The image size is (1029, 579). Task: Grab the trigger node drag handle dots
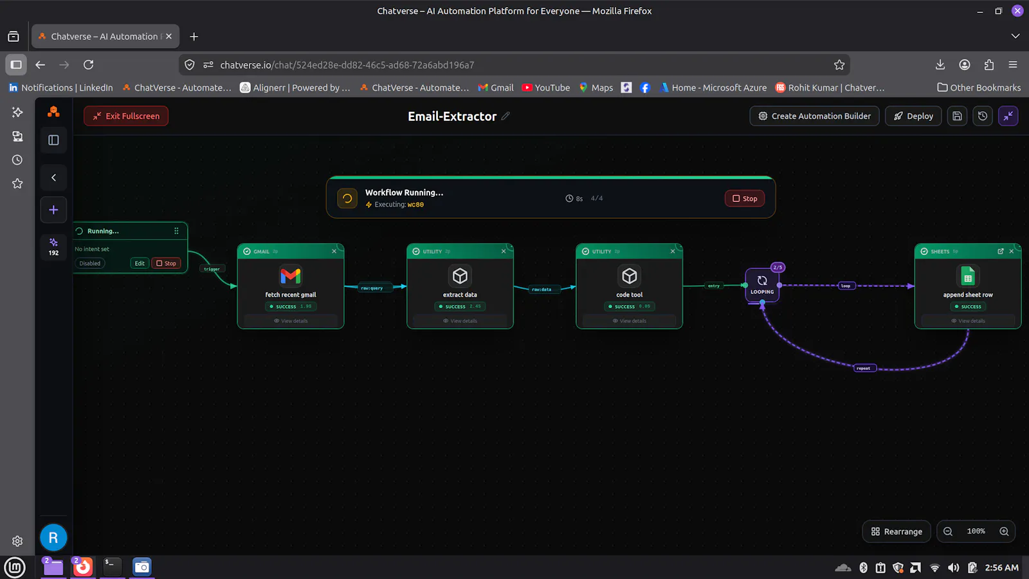176,231
